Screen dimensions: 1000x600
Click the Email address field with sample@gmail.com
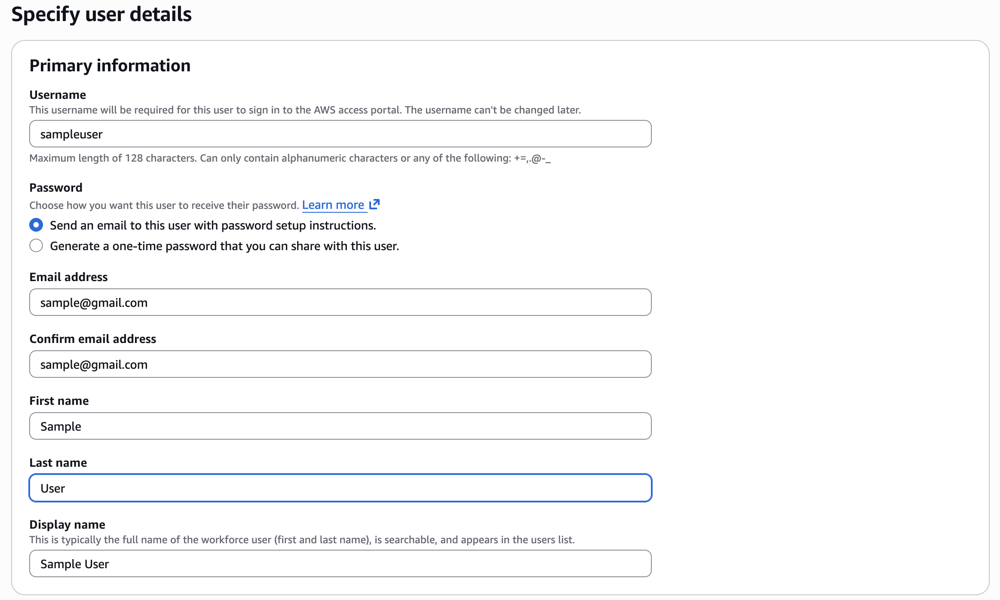(x=340, y=302)
